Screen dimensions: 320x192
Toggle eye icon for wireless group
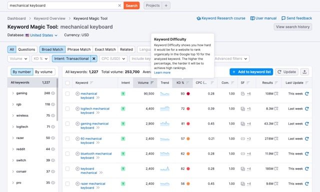click(x=53, y=115)
